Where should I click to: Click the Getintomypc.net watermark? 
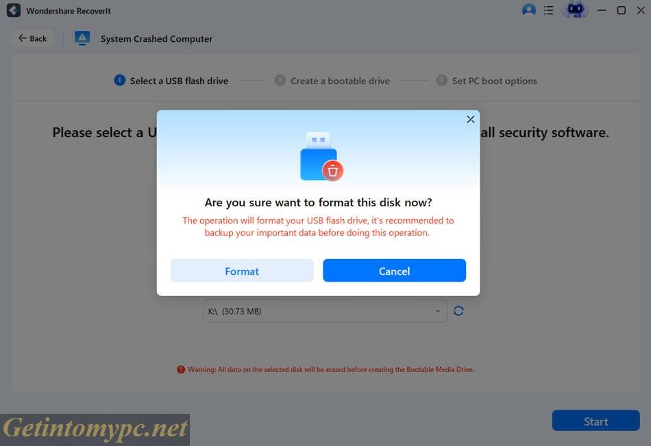click(94, 426)
